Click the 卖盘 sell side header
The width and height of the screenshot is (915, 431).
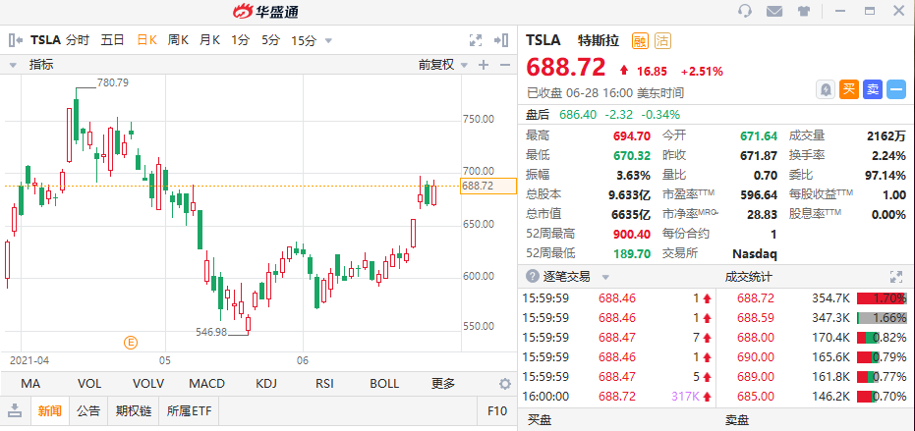(x=737, y=420)
